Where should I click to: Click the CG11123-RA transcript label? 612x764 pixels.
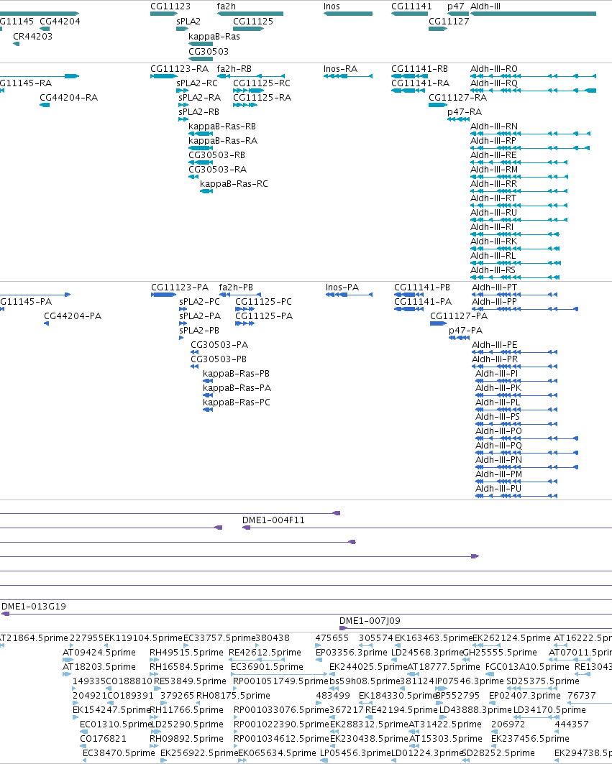(x=180, y=69)
